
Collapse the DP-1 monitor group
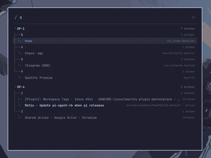pos(15,28)
